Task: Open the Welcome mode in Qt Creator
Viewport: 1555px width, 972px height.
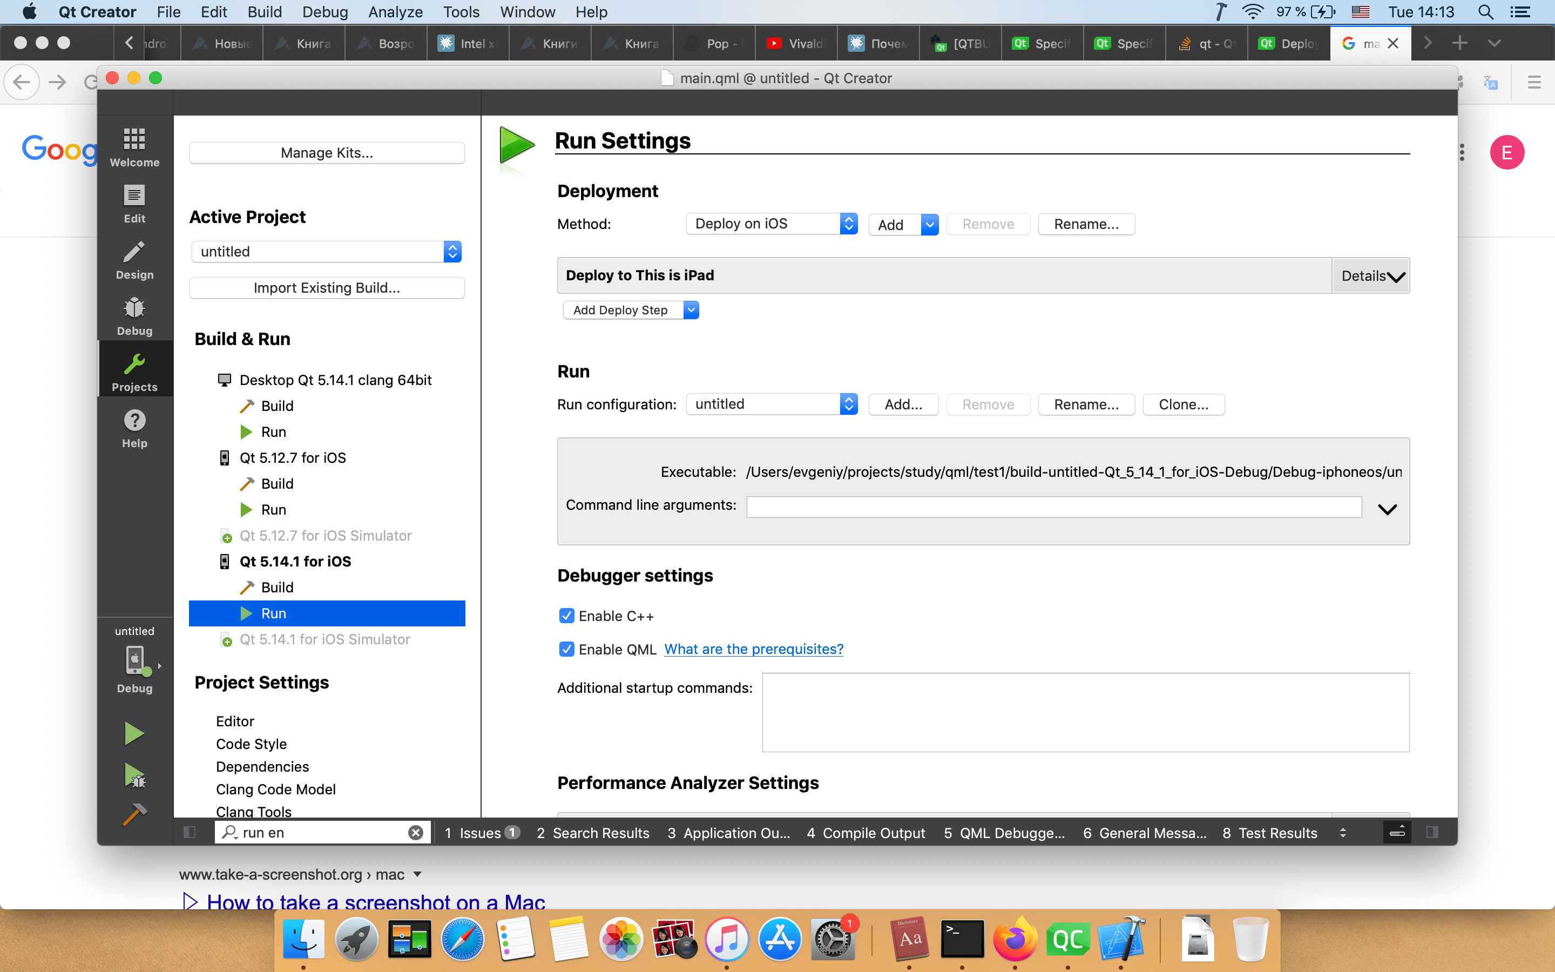Action: tap(134, 147)
